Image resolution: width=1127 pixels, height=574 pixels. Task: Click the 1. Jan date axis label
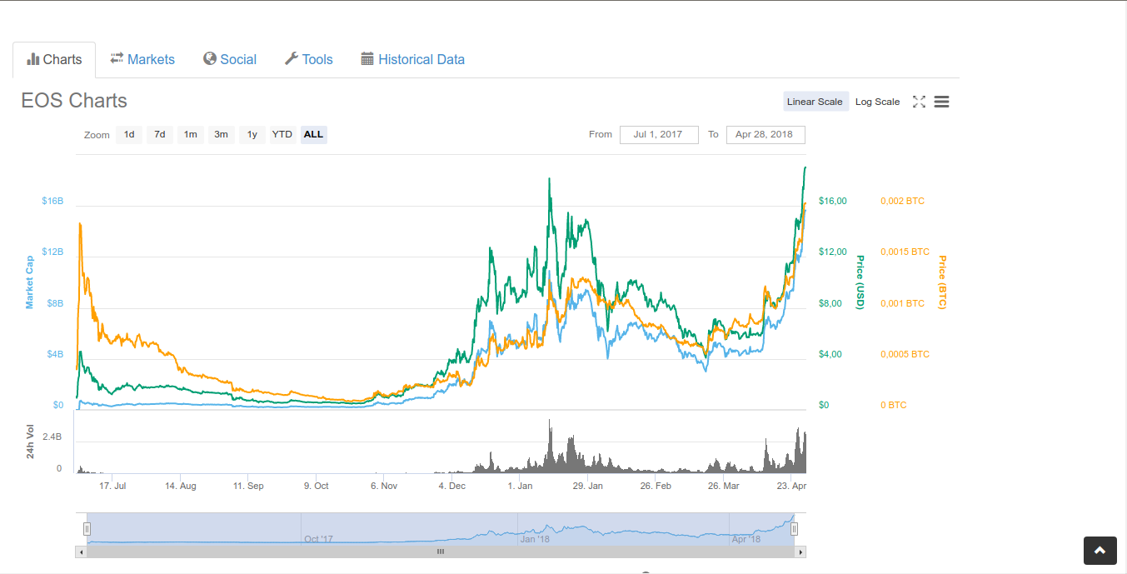pos(520,486)
